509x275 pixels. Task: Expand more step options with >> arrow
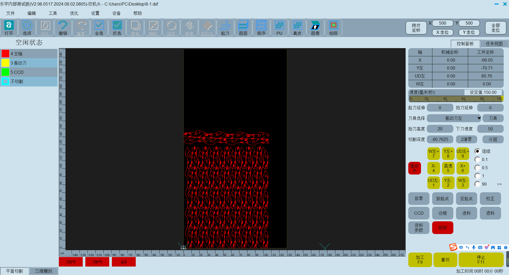pyautogui.click(x=499, y=184)
